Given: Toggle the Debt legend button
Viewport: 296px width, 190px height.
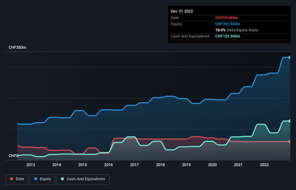Looking at the screenshot, I should [x=17, y=179].
